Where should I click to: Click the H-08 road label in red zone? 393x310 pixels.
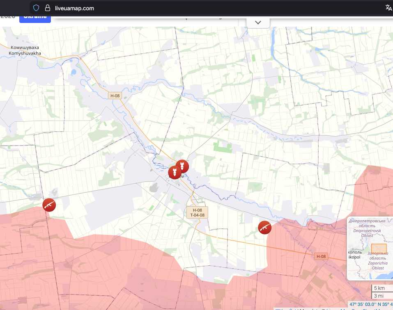pyautogui.click(x=321, y=257)
